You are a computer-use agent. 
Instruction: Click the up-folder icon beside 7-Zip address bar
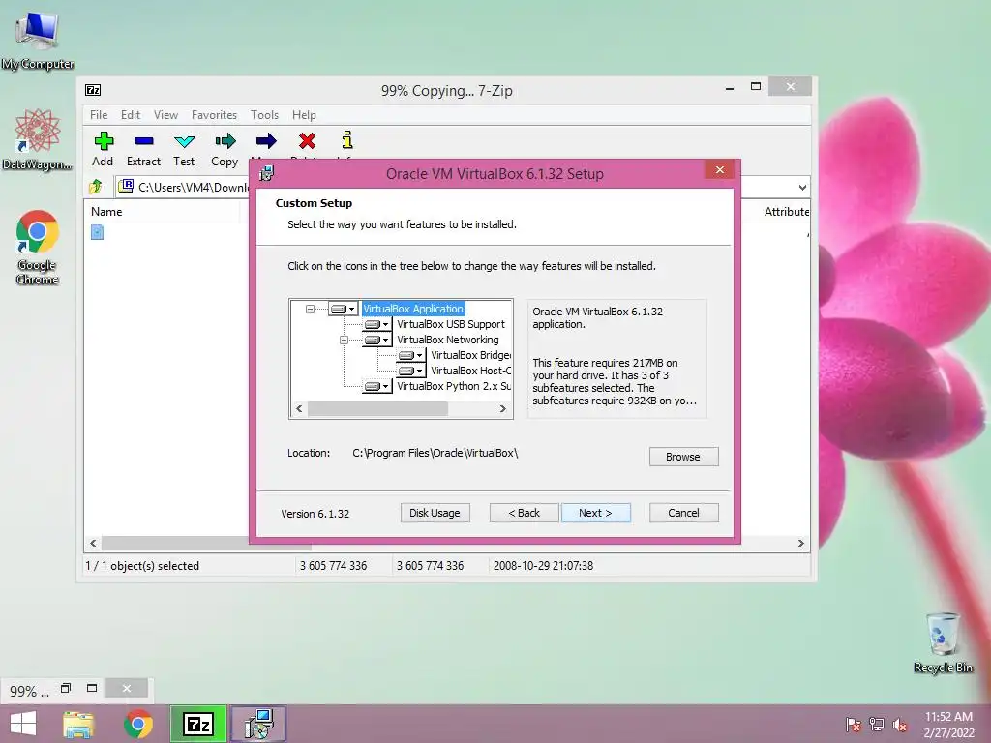coord(96,187)
